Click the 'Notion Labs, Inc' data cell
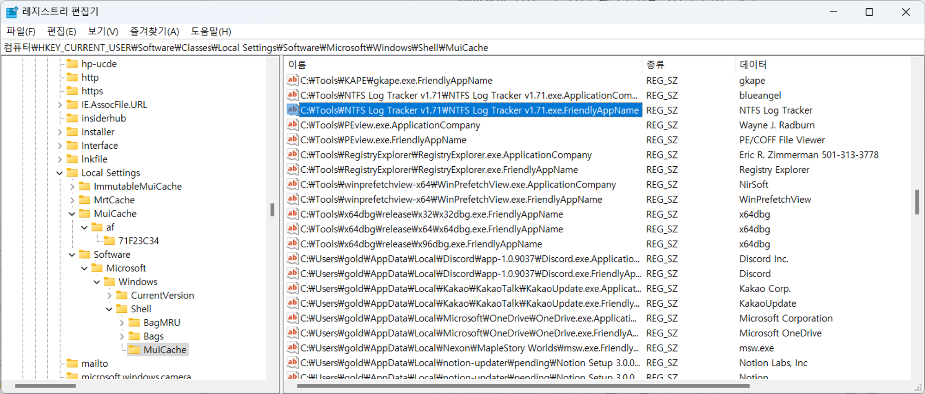Image resolution: width=925 pixels, height=394 pixels. click(773, 363)
